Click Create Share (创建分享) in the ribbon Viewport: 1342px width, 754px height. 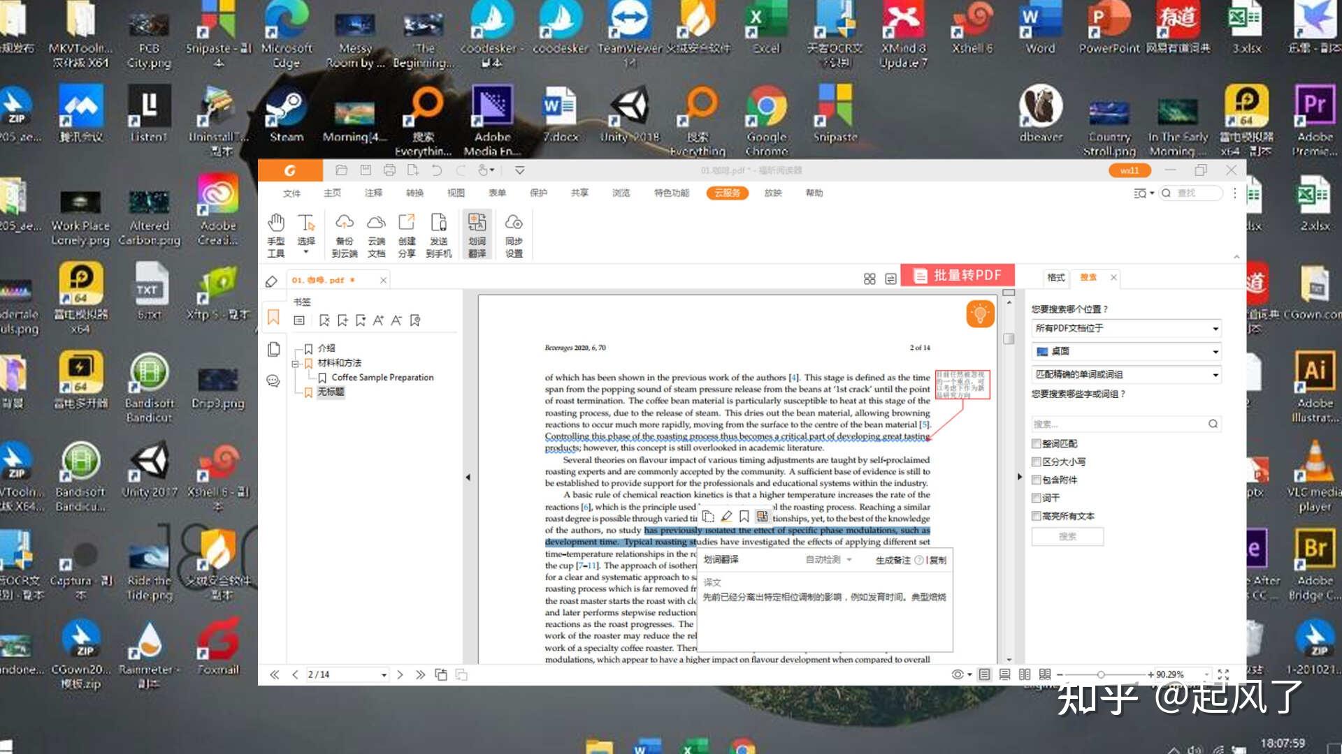[x=407, y=235]
